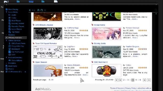
Task: Select CD Recorder (E:) drive
Action: pos(15,72)
